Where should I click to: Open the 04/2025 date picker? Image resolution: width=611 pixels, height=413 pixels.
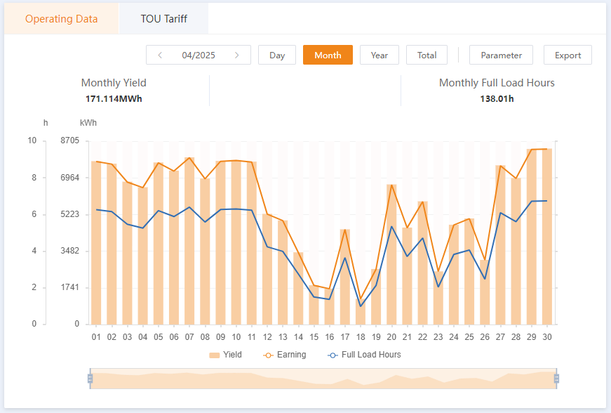199,55
